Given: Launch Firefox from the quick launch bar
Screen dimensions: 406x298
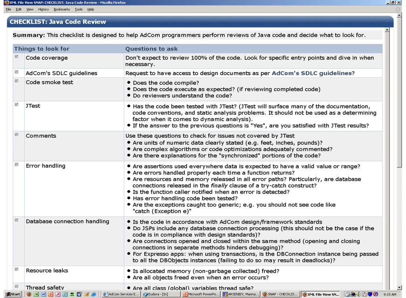Looking at the screenshot, I should (29, 294).
